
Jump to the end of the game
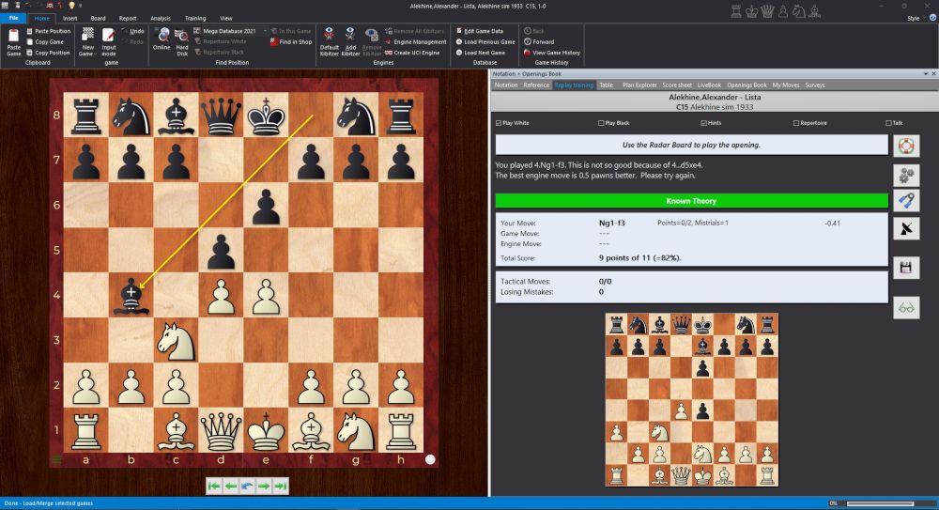click(x=281, y=486)
